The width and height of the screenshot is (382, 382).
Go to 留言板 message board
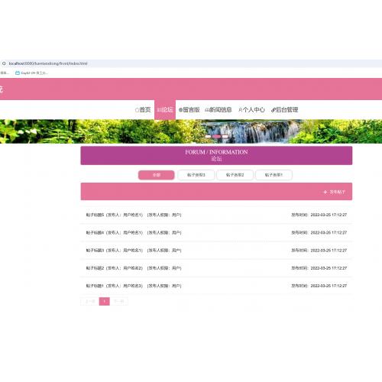click(189, 110)
